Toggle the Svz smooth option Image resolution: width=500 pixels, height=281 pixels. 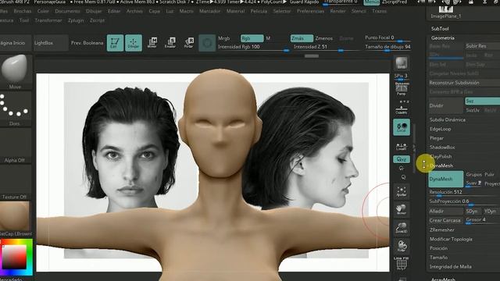(x=482, y=101)
